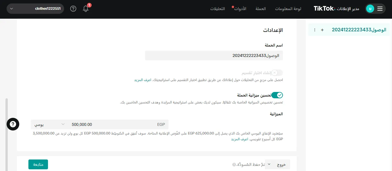This screenshot has height=171, width=392.
Task: Open the kebab menu on the campaign tab
Action: (x=315, y=30)
